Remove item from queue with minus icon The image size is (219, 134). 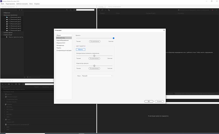pos(106,10)
